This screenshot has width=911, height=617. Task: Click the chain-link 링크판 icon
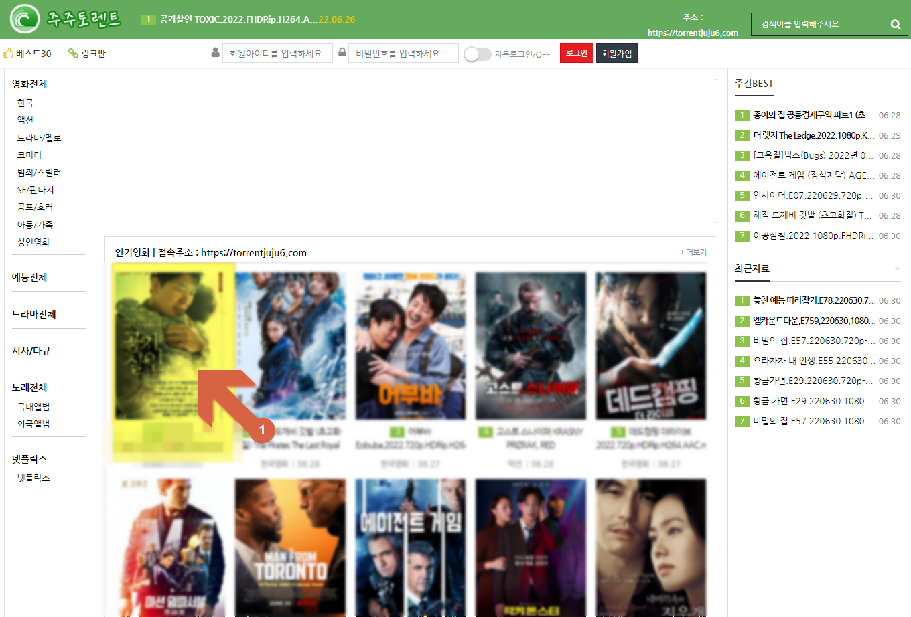73,53
